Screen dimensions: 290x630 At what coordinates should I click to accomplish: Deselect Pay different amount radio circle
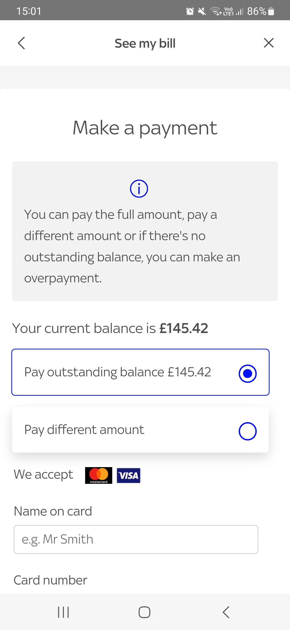pos(248,430)
